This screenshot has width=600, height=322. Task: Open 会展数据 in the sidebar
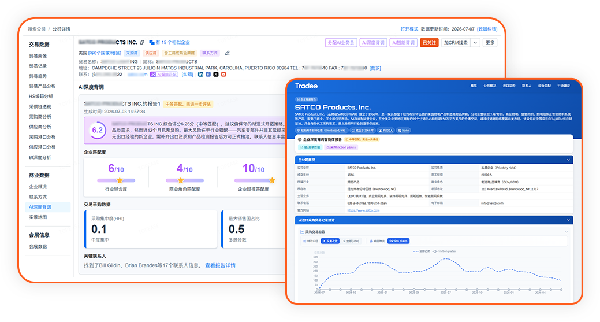[x=38, y=247]
